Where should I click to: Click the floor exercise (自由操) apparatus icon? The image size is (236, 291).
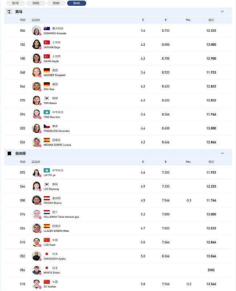pos(9,153)
